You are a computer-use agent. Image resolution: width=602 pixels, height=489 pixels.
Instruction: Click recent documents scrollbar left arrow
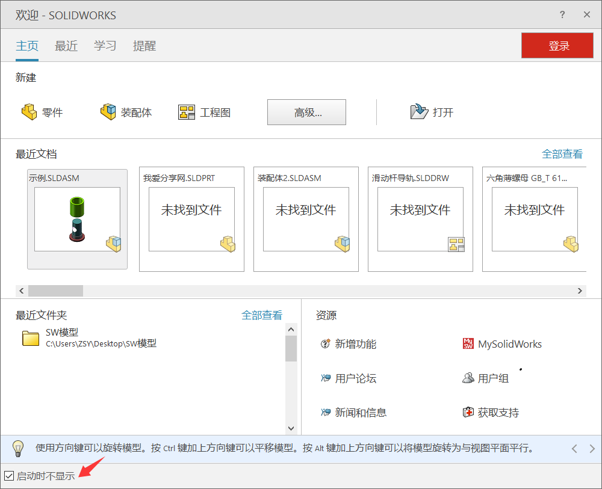click(22, 291)
